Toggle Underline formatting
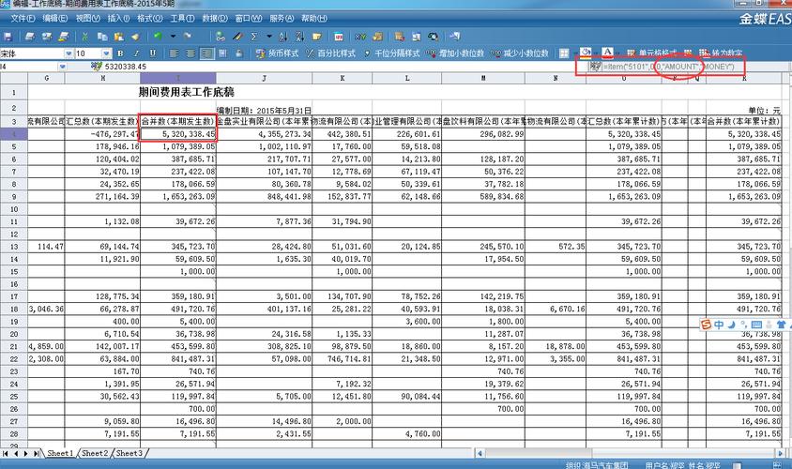This screenshot has height=469, width=792. [153, 53]
